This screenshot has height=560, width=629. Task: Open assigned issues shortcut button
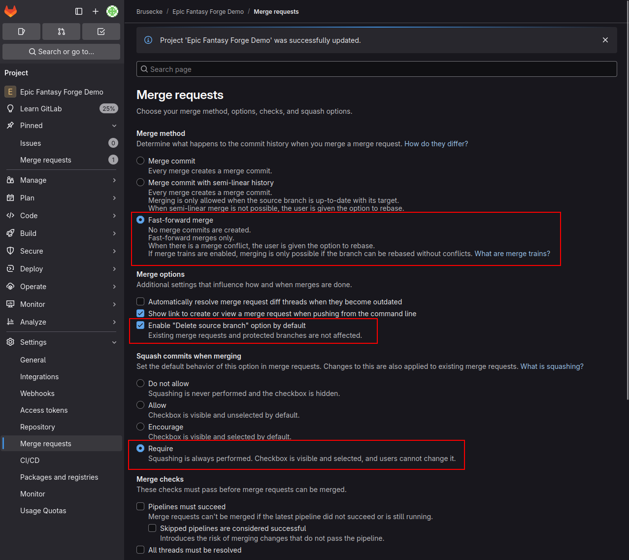21,32
